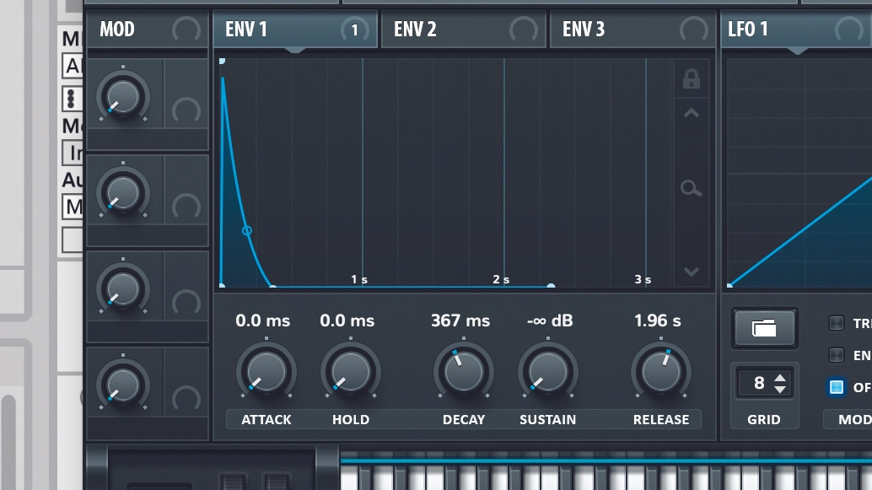
Task: Click the ENV 2 modulation source circle
Action: (x=524, y=30)
